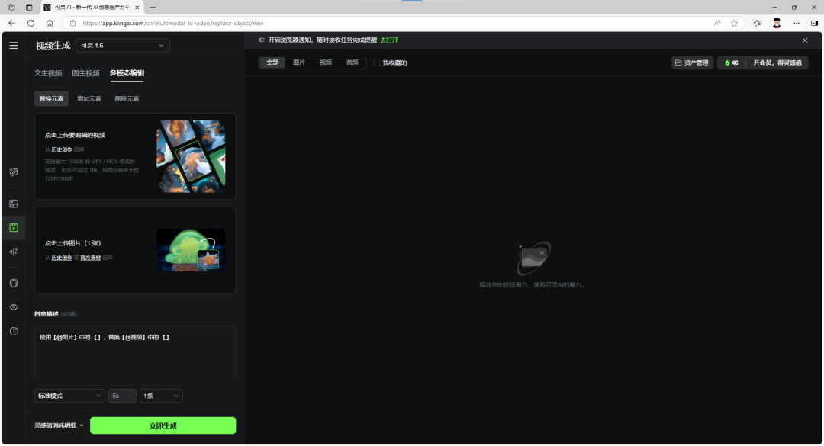The width and height of the screenshot is (824, 446).
Task: Switch to the 文生视频 tab
Action: coord(48,73)
